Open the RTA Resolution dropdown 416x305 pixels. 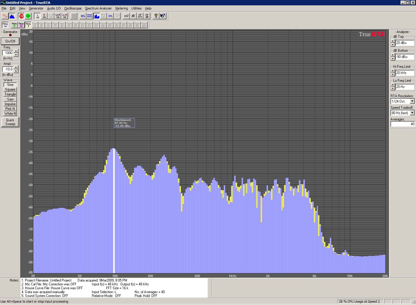[412, 101]
